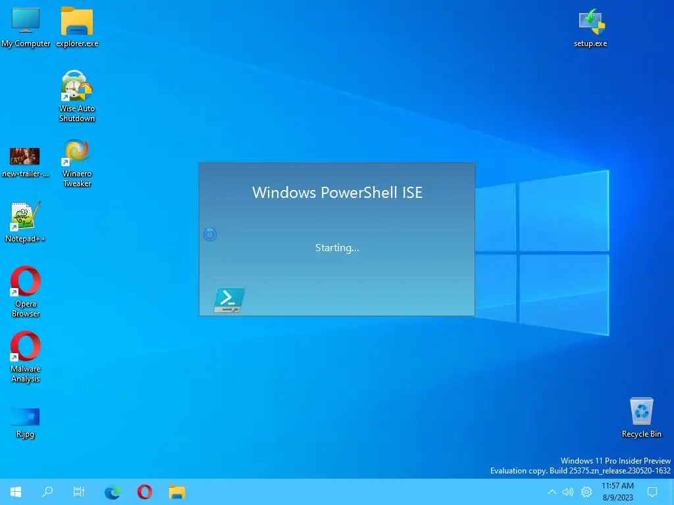Viewport: 674px width, 505px height.
Task: Select the Notepad++ desktop shortcut
Action: (x=26, y=222)
